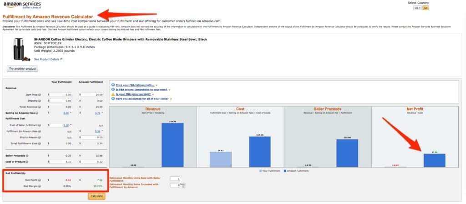This screenshot has height=204, width=466.
Task: Click Amazon Fulfillment Cost of Product field
Action: [92, 162]
